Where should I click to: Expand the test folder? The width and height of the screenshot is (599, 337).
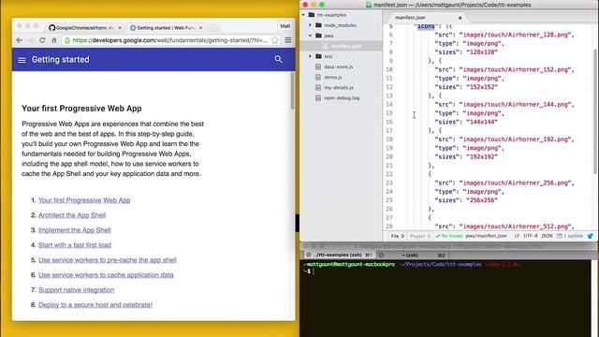310,56
